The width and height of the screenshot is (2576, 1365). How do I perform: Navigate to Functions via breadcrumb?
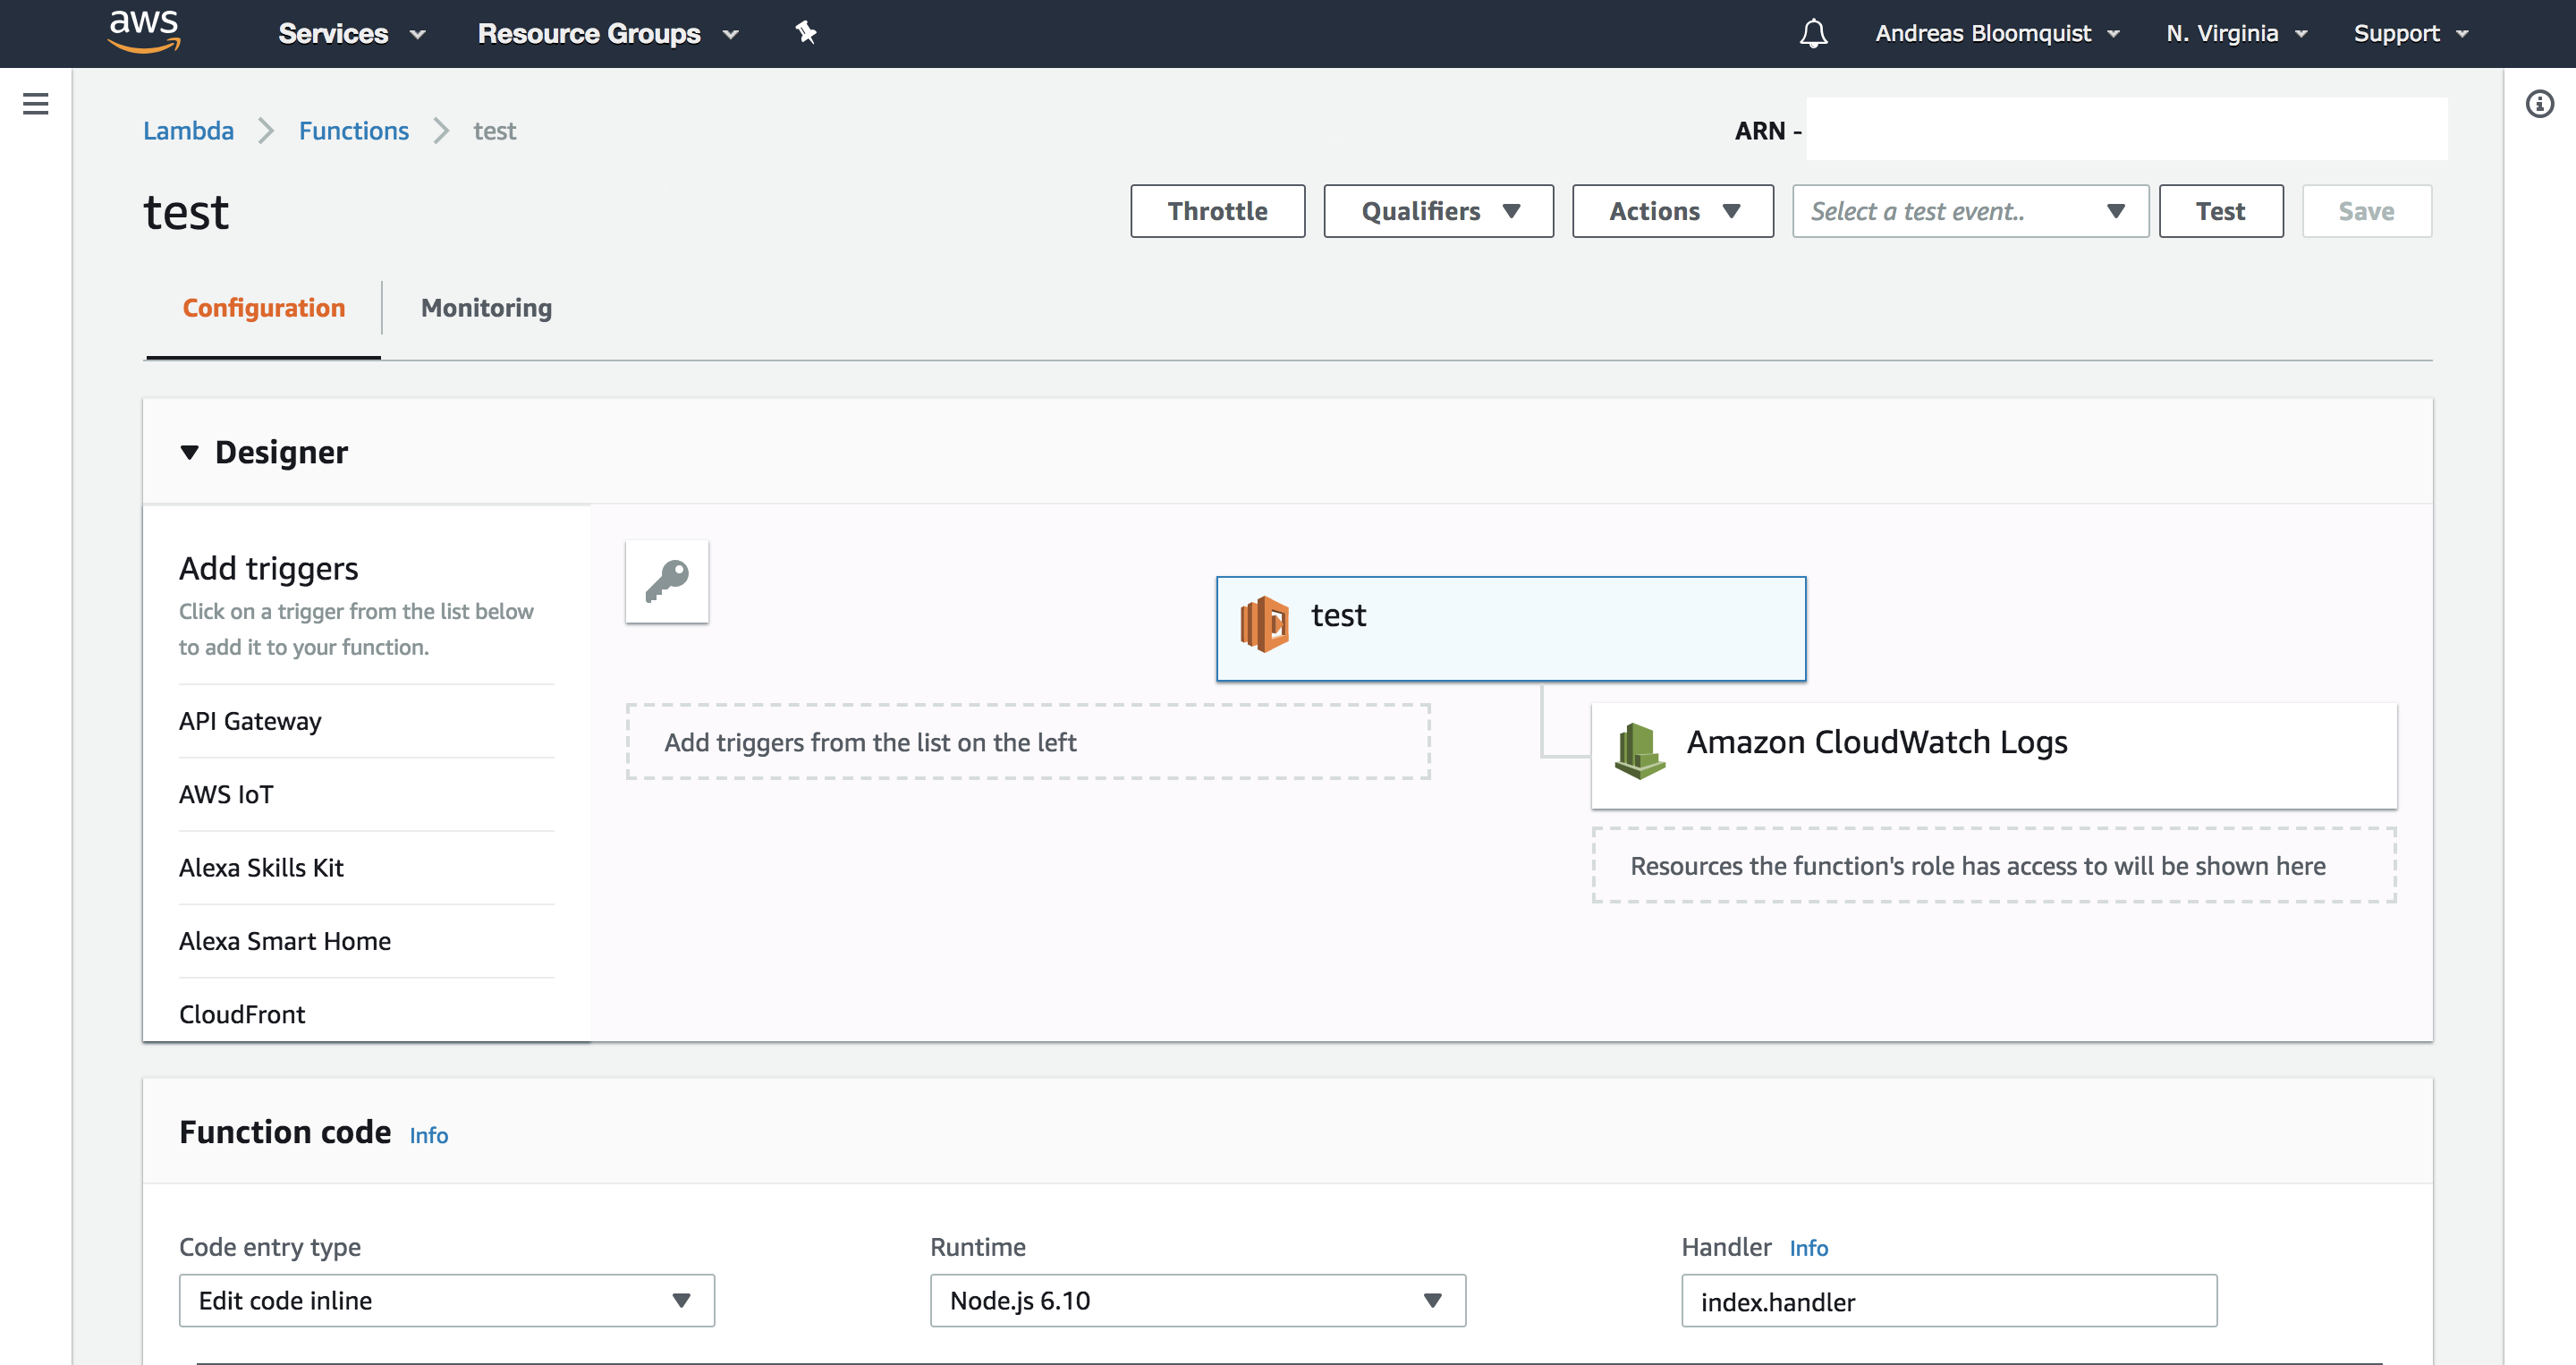click(x=354, y=130)
